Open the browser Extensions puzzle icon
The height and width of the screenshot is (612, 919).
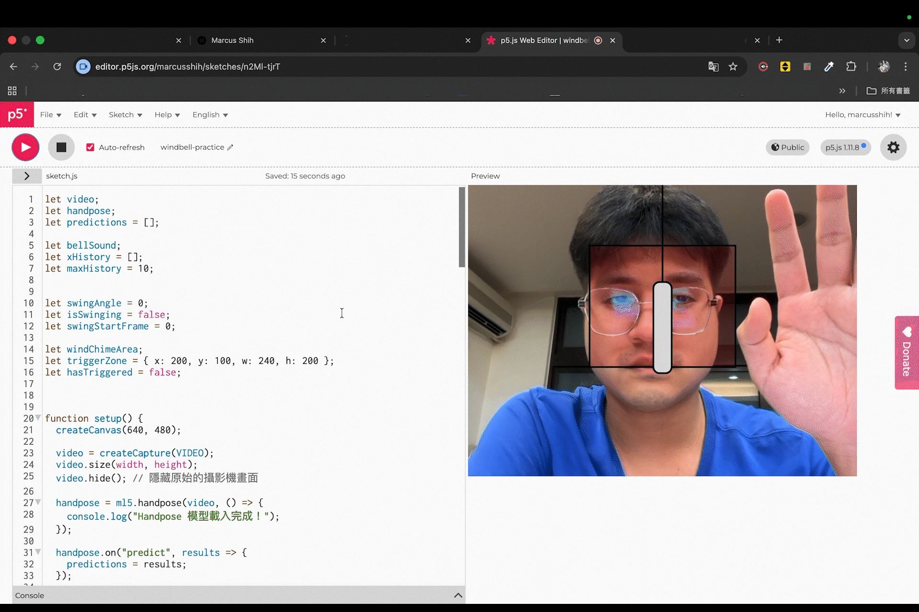(851, 66)
